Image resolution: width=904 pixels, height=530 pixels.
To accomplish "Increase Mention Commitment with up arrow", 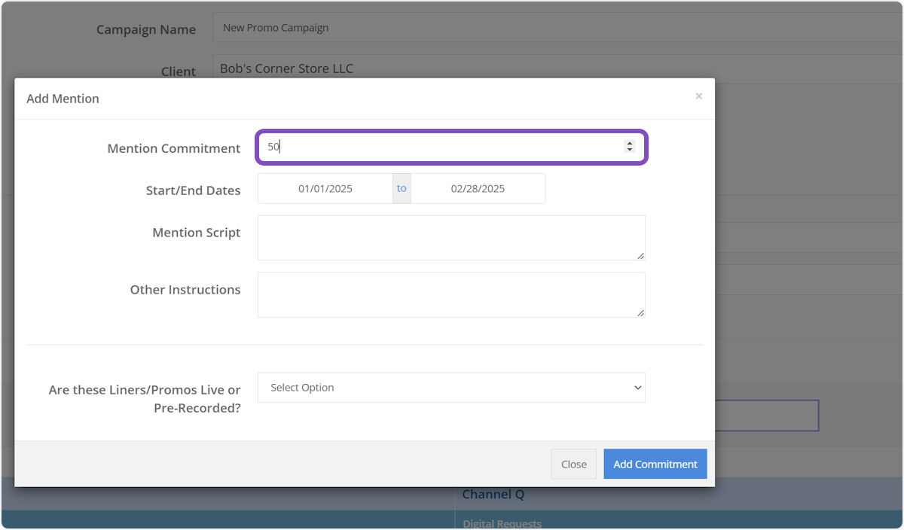I will coord(630,143).
